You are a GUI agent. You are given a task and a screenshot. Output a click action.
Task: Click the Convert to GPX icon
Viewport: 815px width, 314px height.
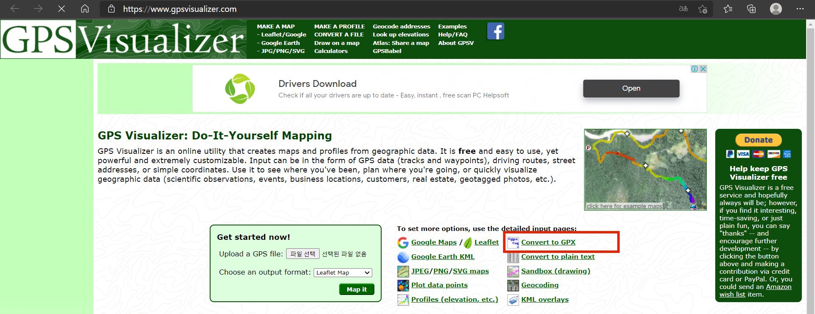(513, 242)
